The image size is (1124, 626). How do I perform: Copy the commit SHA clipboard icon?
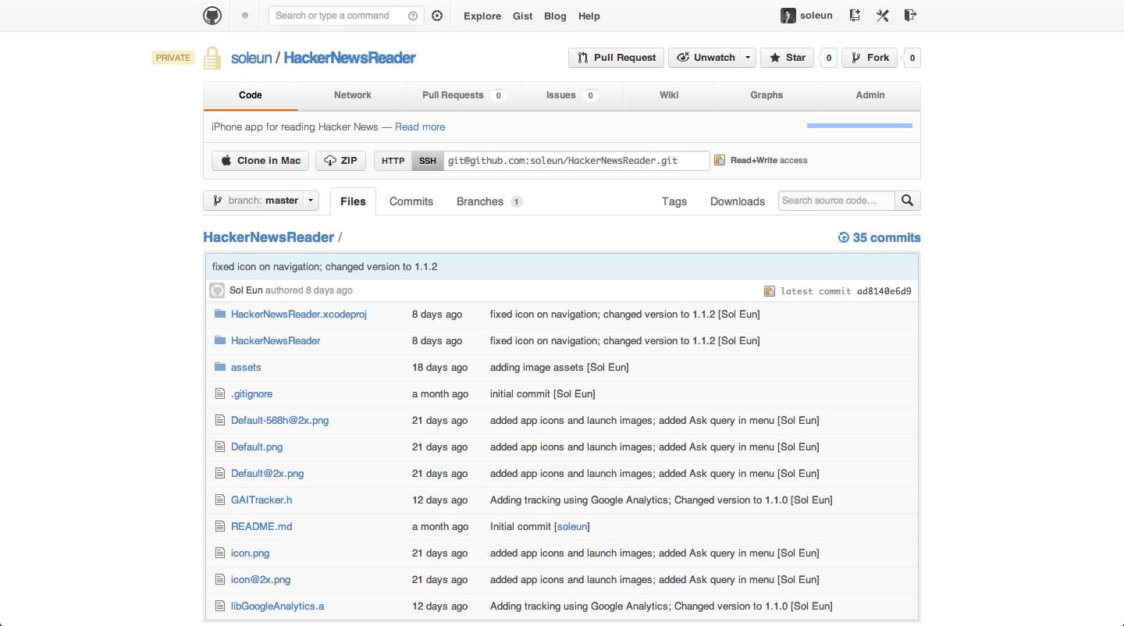(770, 291)
